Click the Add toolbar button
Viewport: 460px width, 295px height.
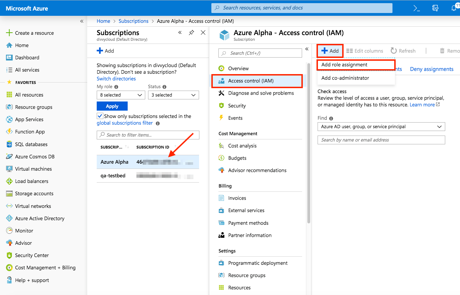tap(330, 51)
